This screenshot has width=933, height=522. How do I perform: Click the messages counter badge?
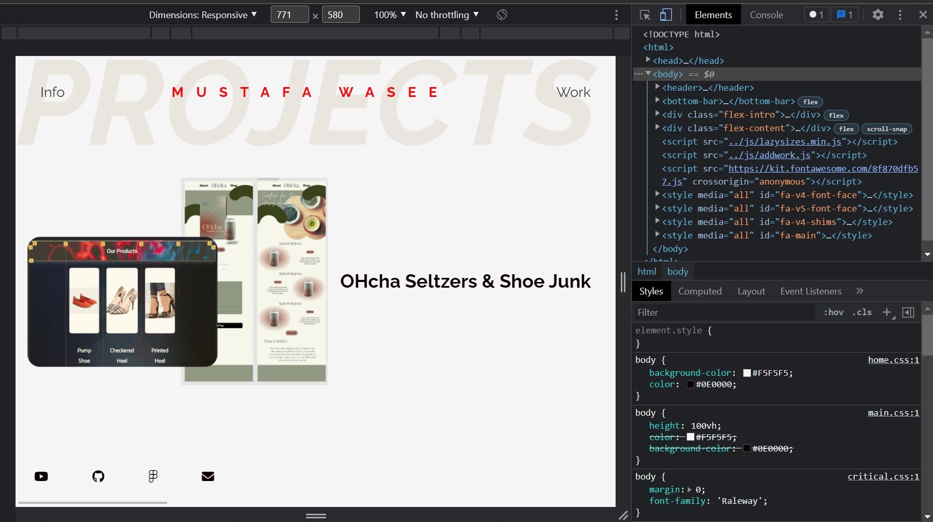pyautogui.click(x=845, y=15)
